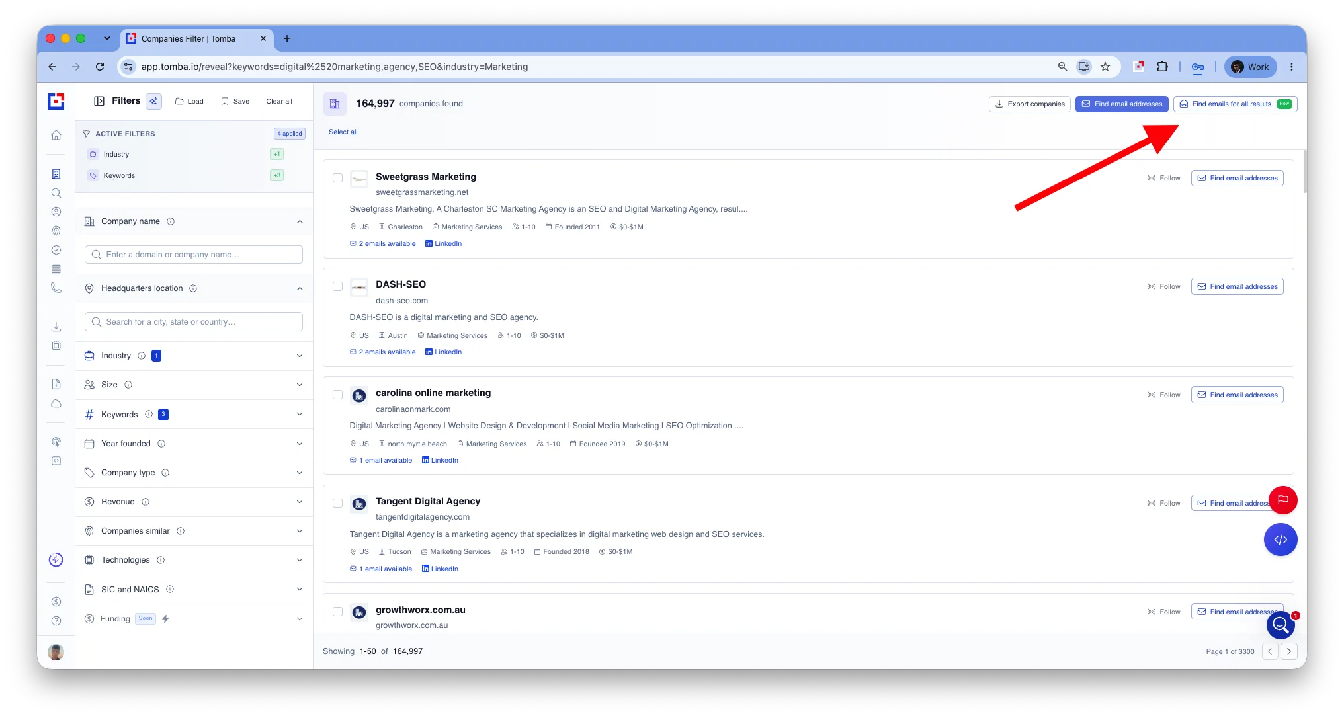
Task: Click the company name or domain input
Action: pyautogui.click(x=194, y=255)
